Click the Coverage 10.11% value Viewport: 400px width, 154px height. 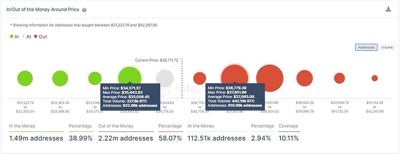coord(288,138)
